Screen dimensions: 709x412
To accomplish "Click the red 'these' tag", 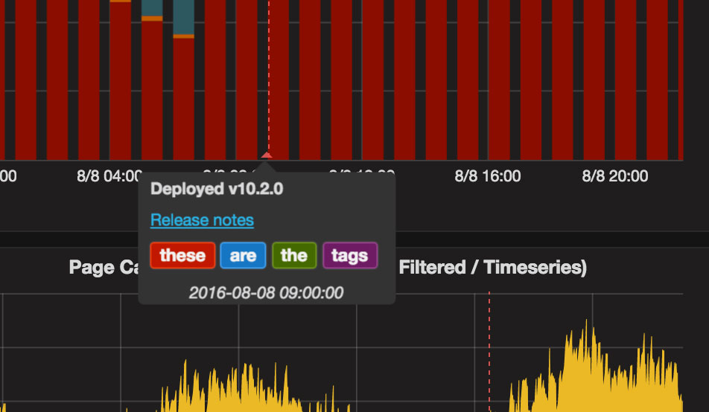I will tap(182, 255).
